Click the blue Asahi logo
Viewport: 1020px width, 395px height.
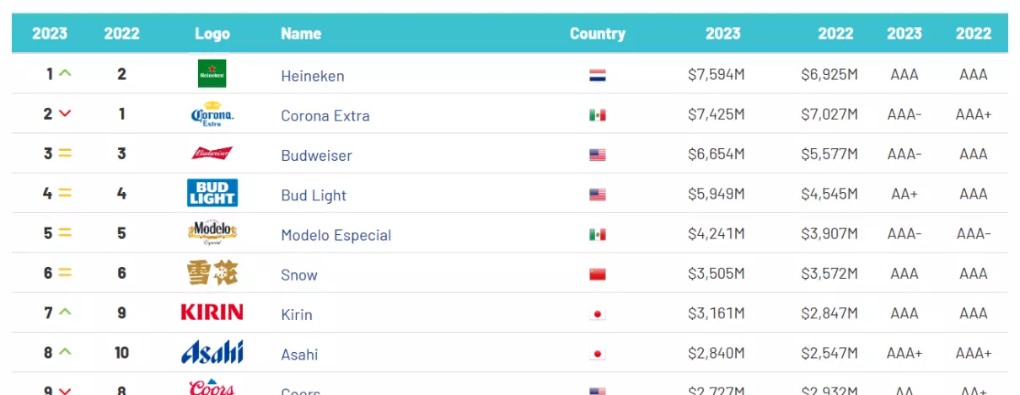point(212,352)
